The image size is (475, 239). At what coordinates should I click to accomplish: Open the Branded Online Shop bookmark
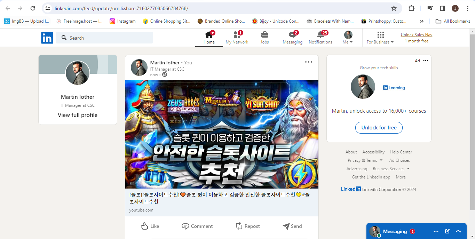221,21
